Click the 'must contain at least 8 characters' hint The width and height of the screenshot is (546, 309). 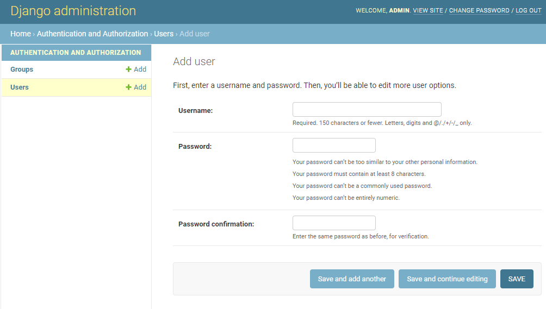359,174
